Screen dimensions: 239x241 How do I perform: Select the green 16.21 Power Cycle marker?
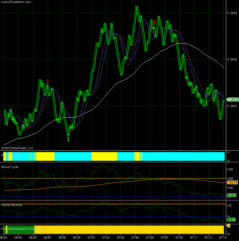pos(232,195)
